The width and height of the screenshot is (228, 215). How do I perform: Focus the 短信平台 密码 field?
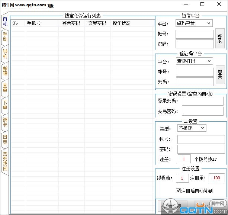(195, 44)
